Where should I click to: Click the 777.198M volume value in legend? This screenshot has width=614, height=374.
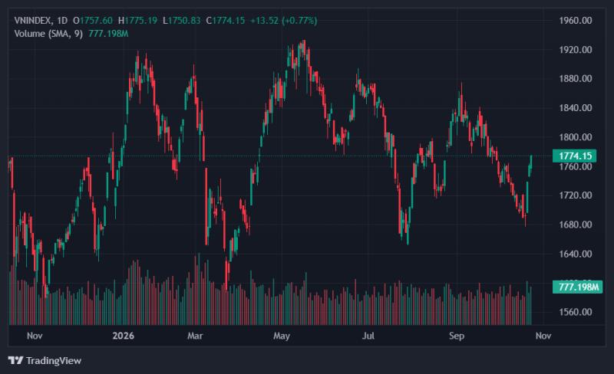[108, 34]
